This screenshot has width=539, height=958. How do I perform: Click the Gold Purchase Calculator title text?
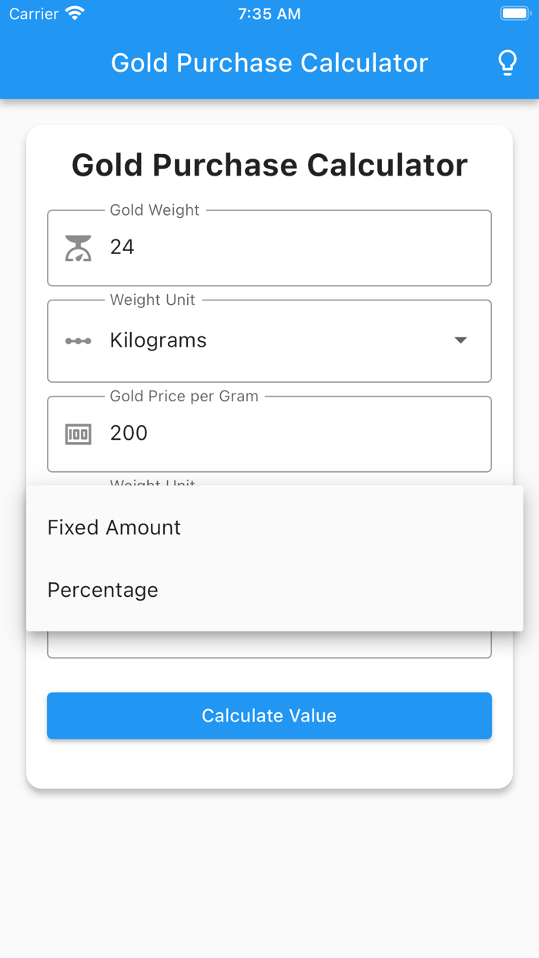point(269,164)
